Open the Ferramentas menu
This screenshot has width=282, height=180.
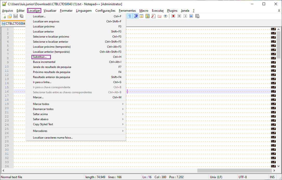coord(127,11)
